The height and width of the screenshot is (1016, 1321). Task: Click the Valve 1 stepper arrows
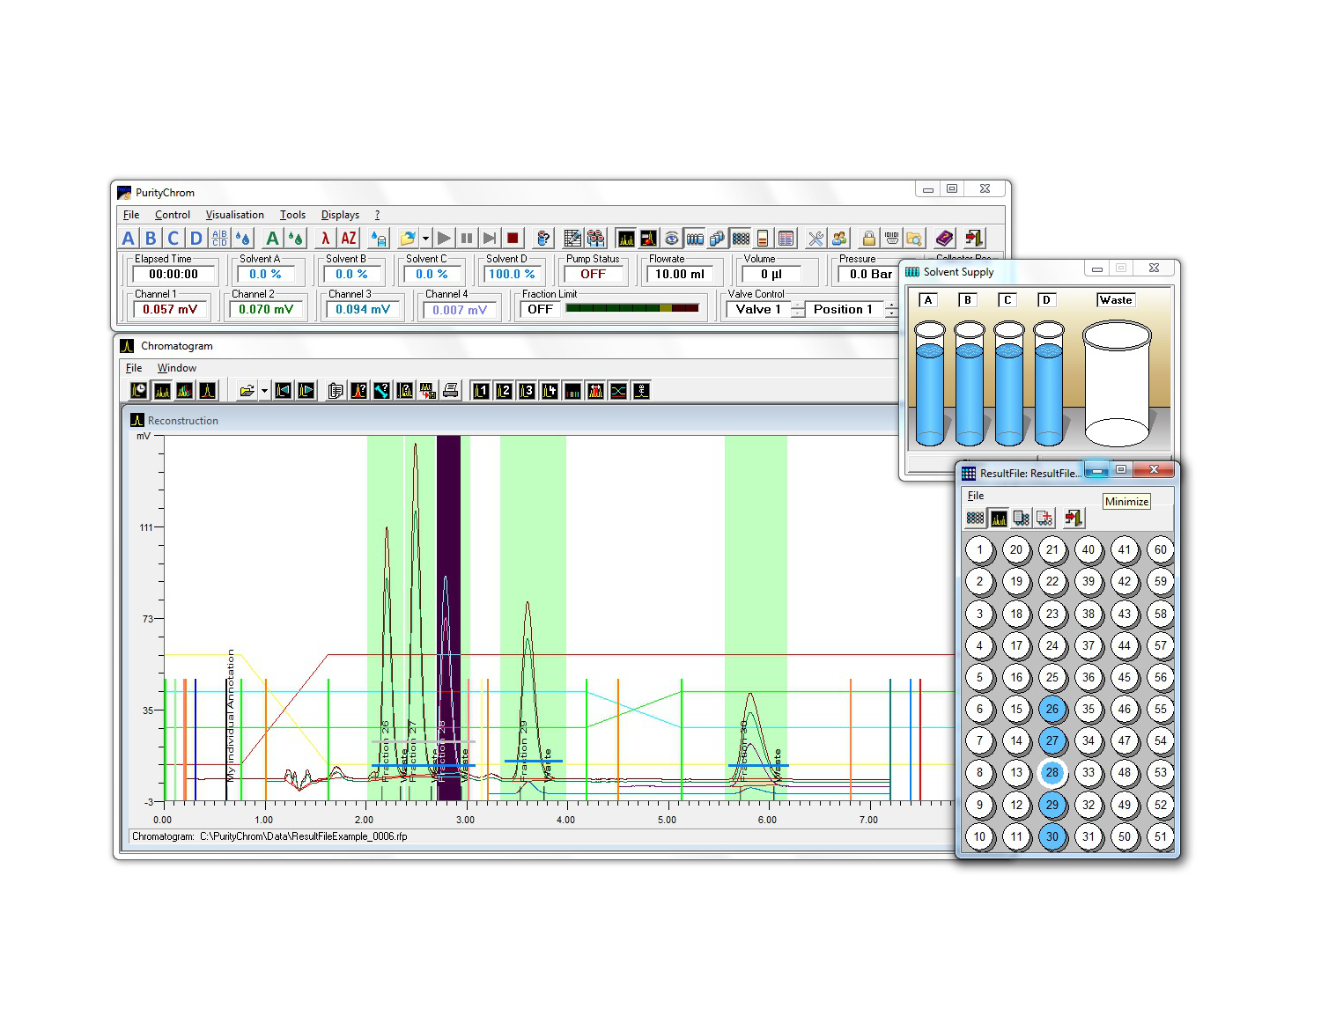(x=798, y=310)
